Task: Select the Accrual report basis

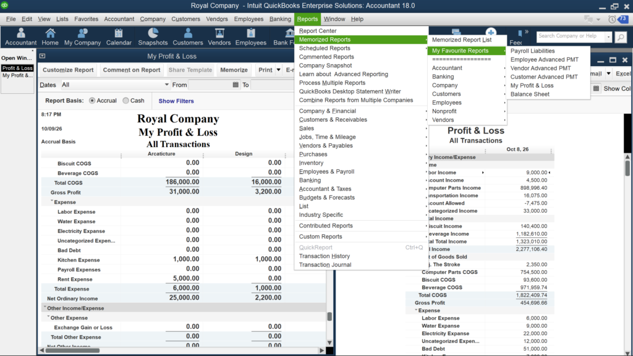Action: coord(92,101)
